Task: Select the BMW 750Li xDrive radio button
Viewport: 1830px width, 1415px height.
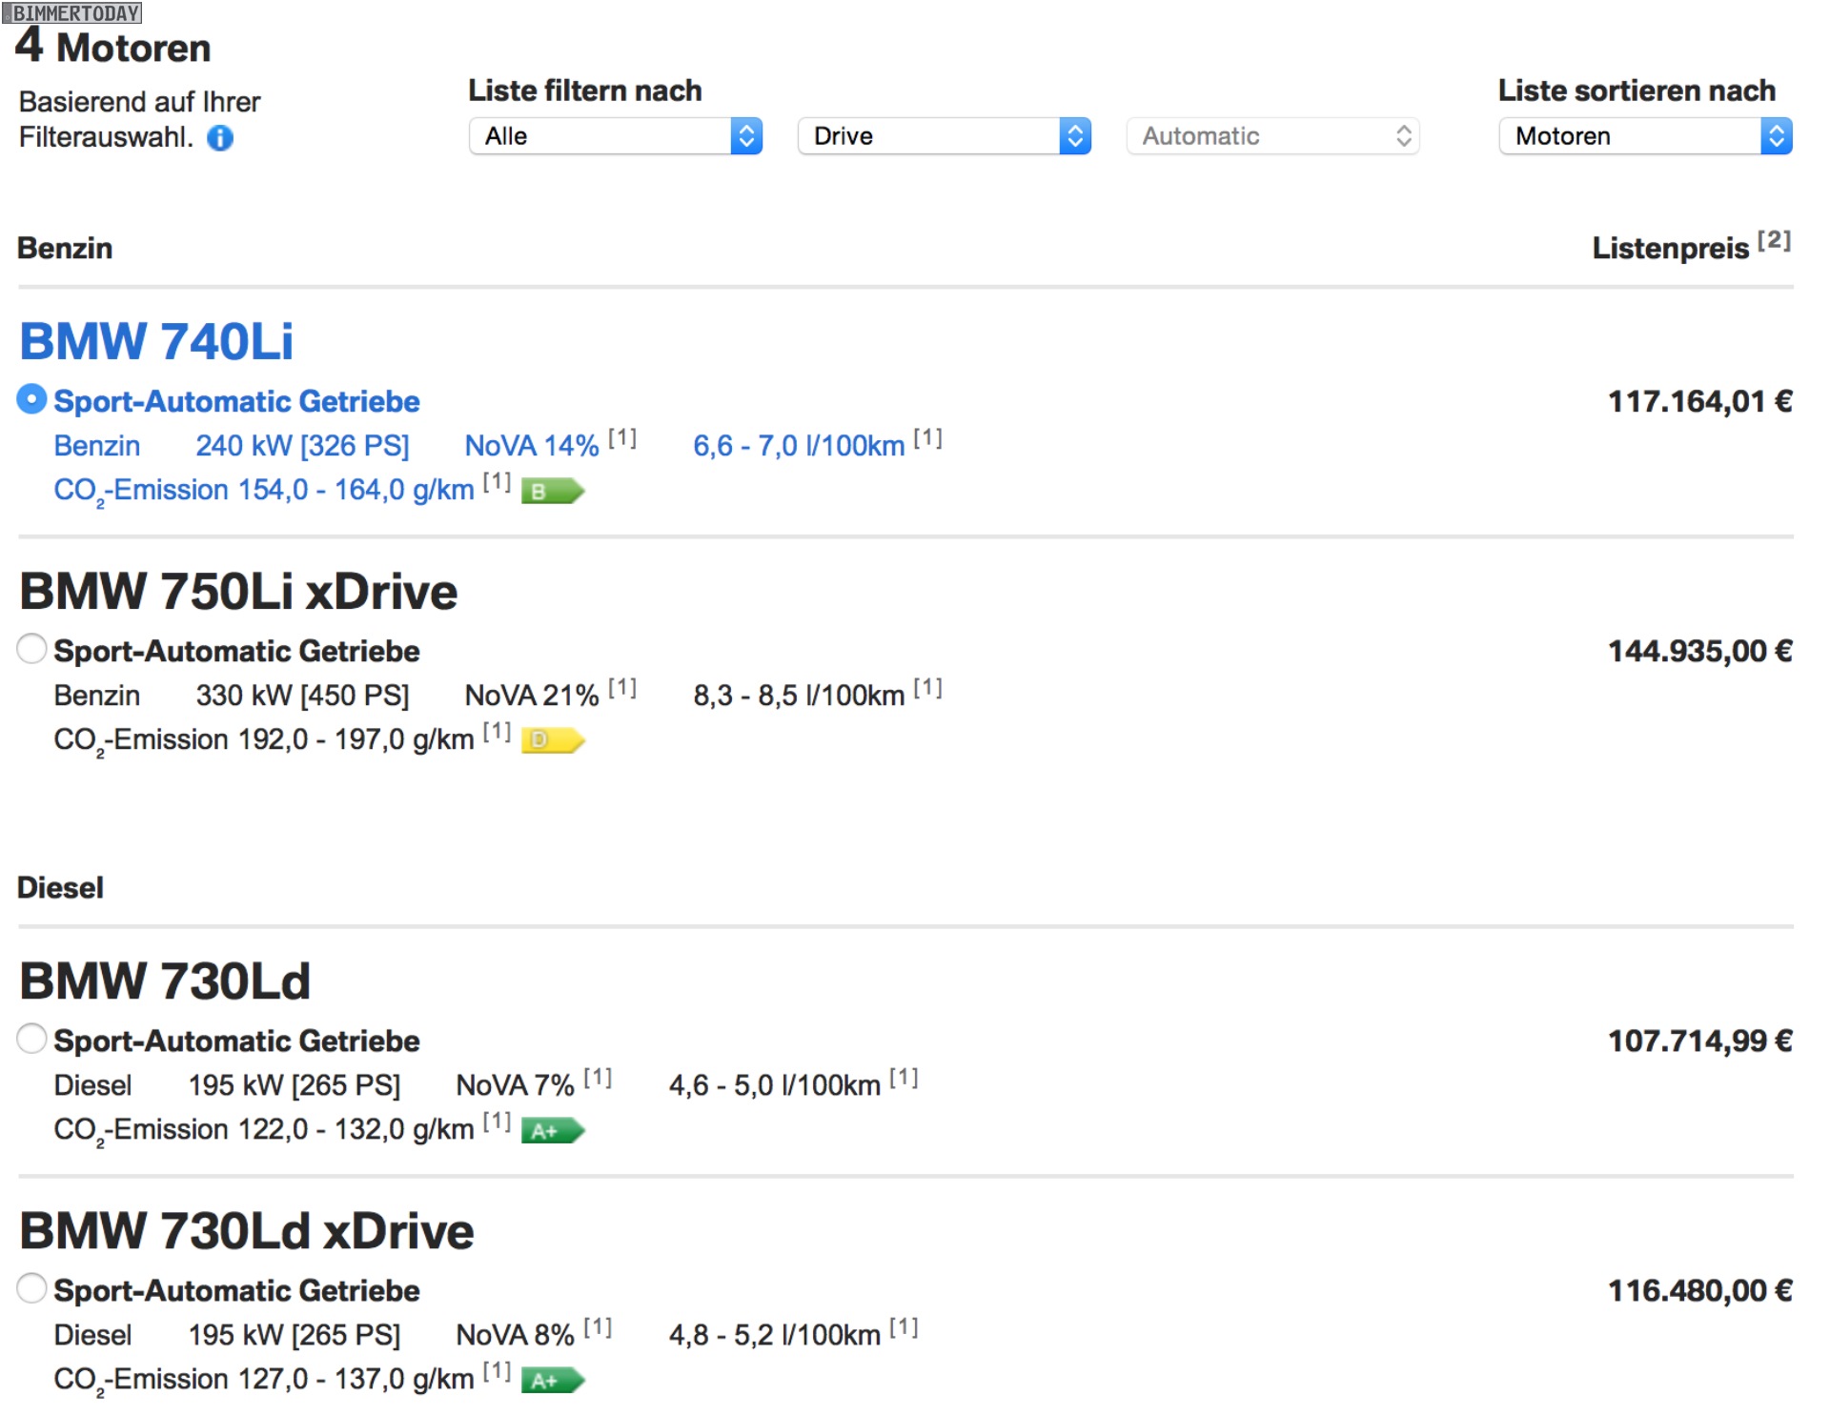Action: 31,649
